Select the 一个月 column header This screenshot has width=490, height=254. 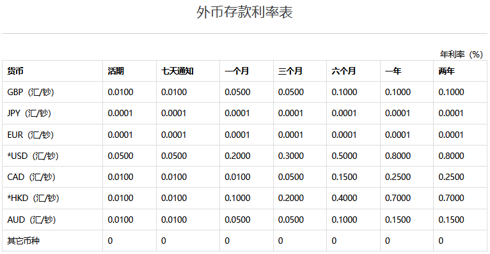point(237,71)
